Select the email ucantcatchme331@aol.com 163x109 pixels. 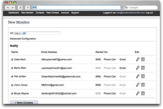(57, 68)
